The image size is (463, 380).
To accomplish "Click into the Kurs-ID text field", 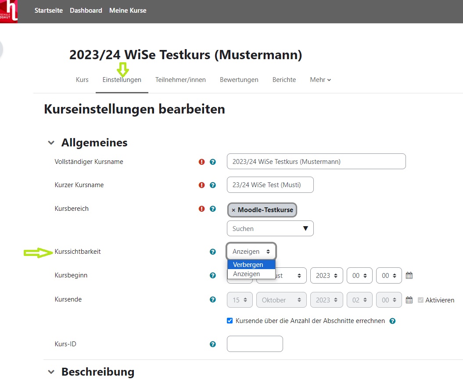I will coord(255,344).
